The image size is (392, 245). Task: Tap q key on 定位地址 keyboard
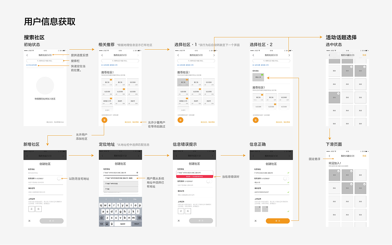pyautogui.click(x=101, y=205)
